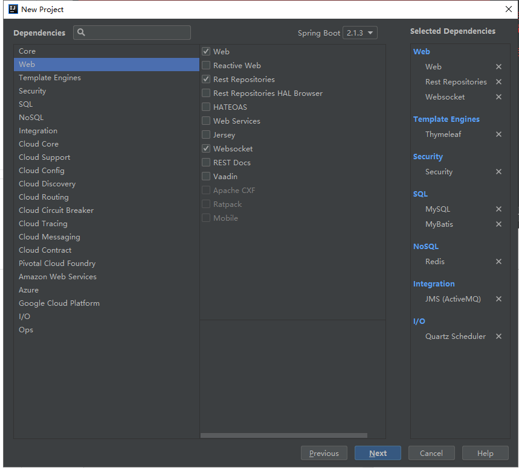Select the I/O category in the list
Viewport: 519px width, 468px height.
pyautogui.click(x=106, y=316)
